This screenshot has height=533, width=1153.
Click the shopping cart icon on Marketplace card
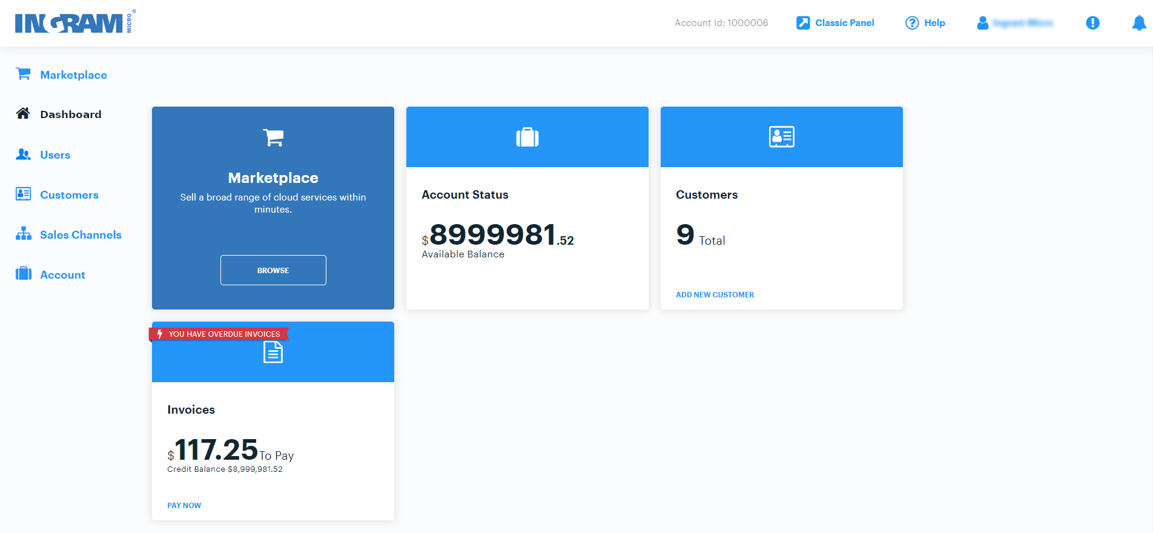coord(273,137)
